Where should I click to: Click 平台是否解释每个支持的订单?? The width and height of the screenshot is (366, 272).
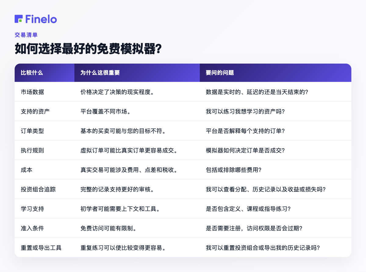245,131
